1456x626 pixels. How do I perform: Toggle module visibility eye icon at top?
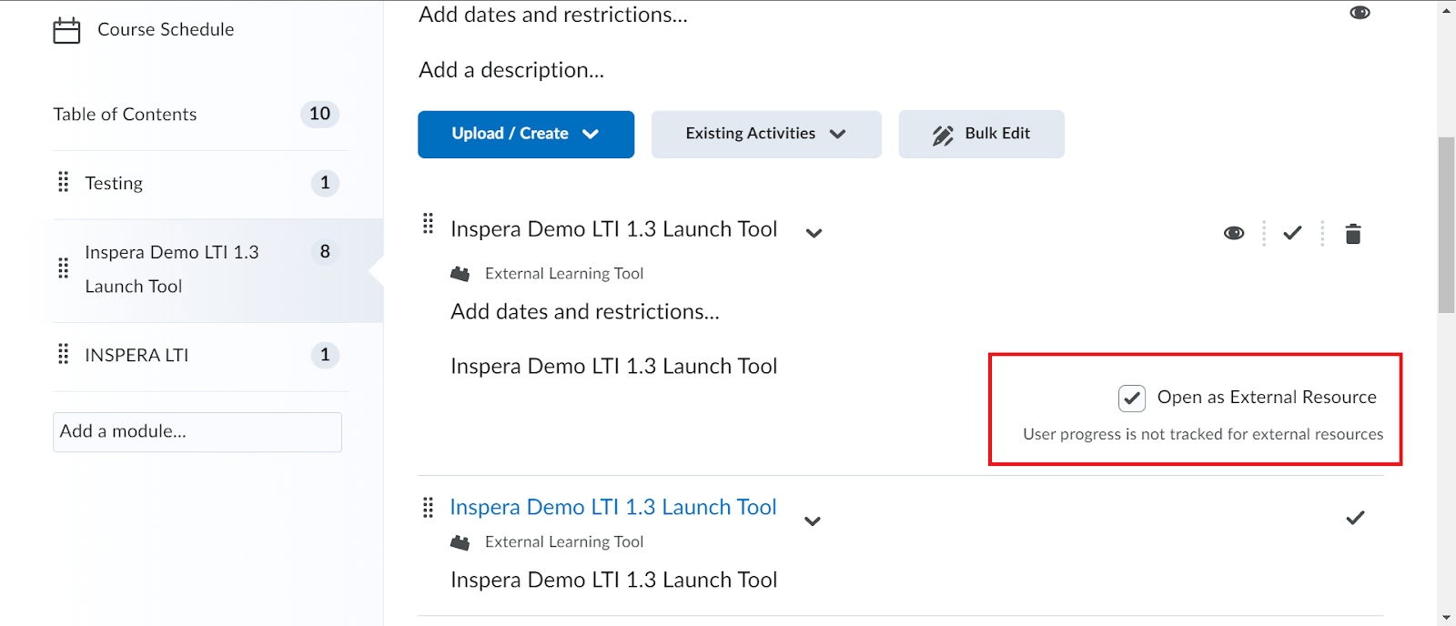1360,13
